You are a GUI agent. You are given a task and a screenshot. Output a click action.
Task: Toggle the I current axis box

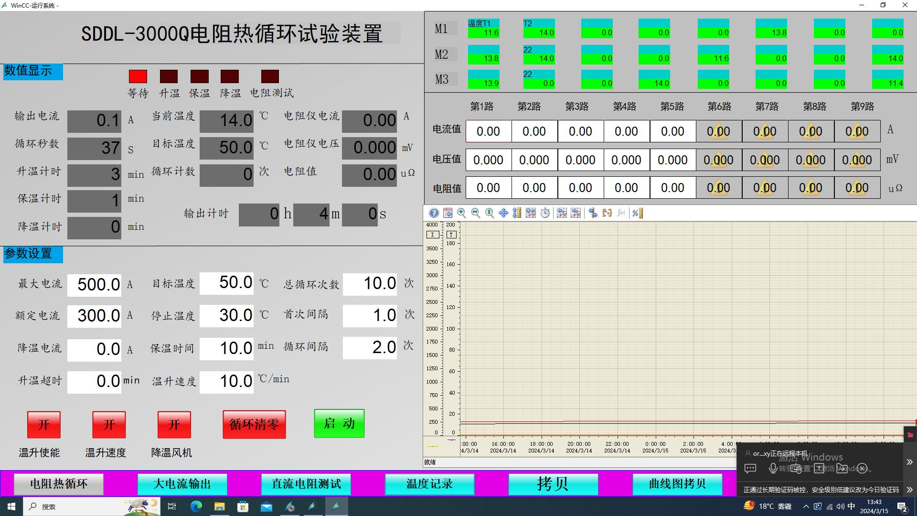(x=432, y=235)
